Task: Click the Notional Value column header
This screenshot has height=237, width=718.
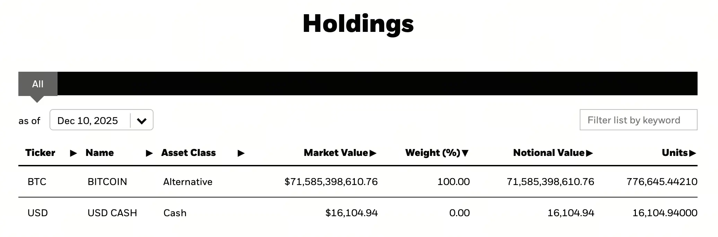Action: click(x=549, y=153)
